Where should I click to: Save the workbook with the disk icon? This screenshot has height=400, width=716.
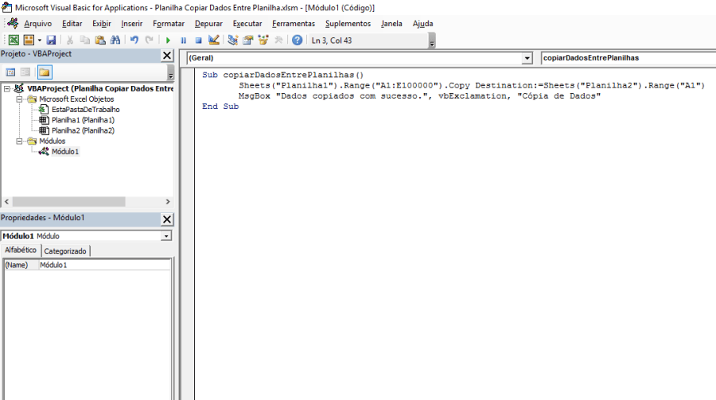tap(51, 41)
